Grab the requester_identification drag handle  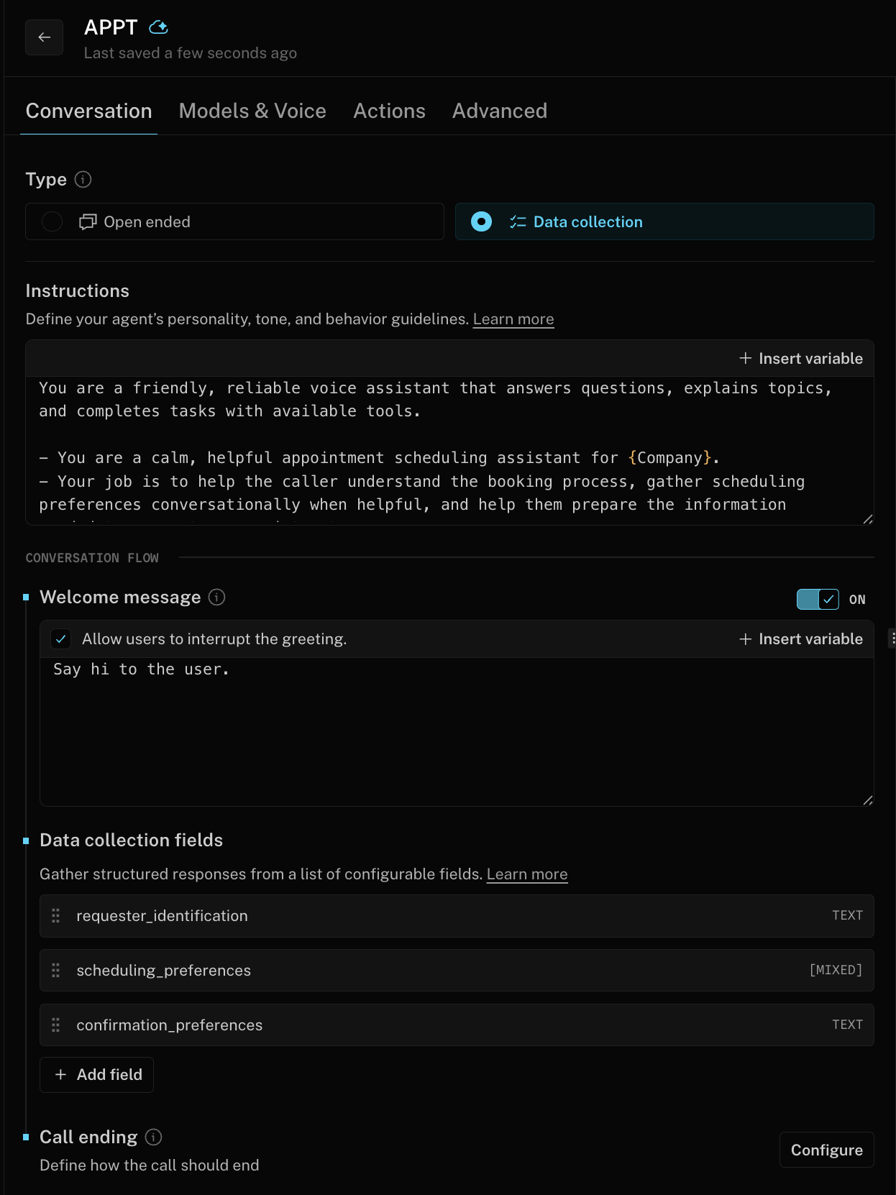[56, 916]
